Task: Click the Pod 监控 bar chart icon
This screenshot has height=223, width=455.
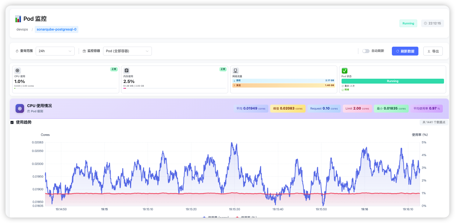Action: 18,19
